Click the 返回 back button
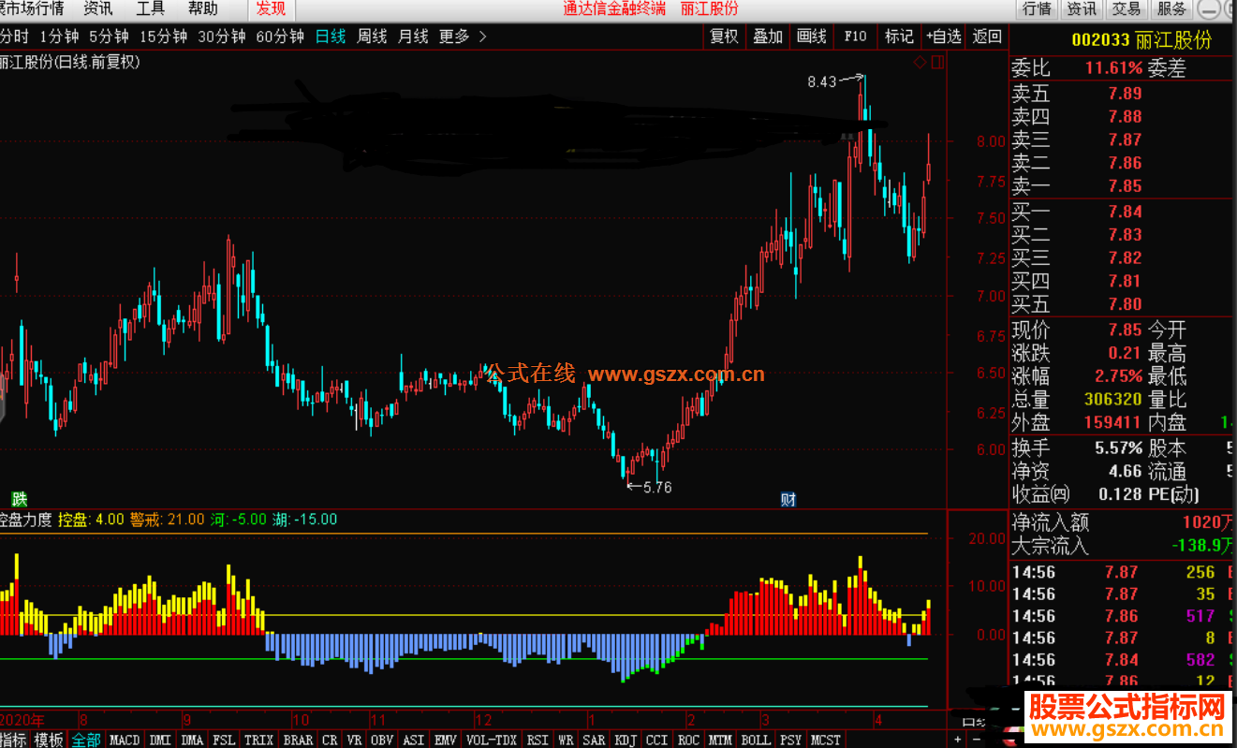 pyautogui.click(x=987, y=37)
